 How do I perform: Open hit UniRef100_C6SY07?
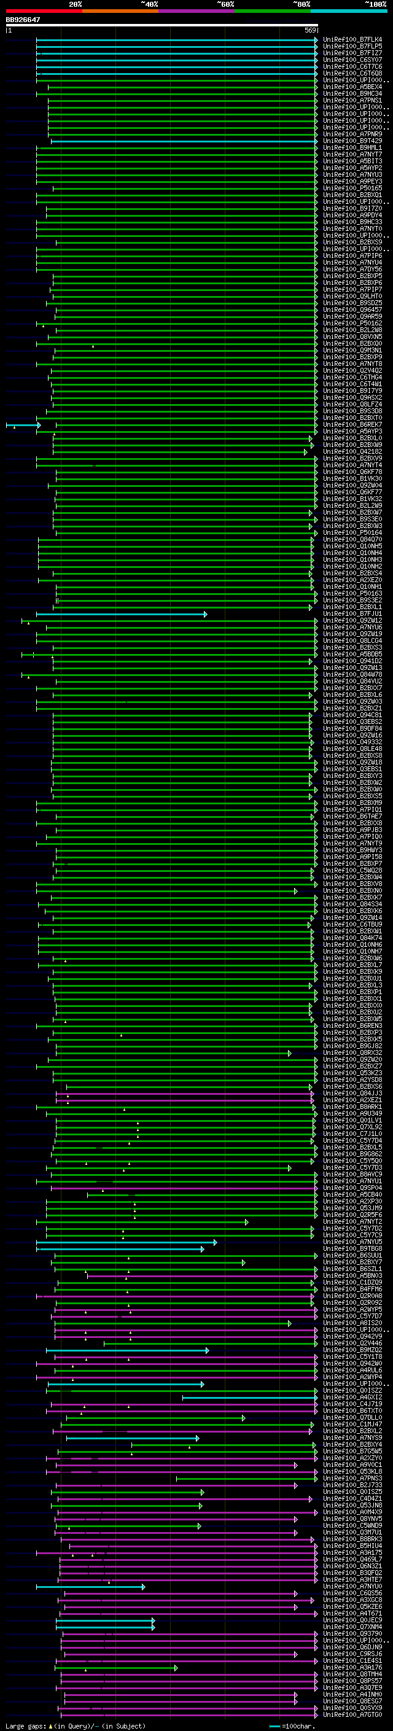(x=352, y=60)
